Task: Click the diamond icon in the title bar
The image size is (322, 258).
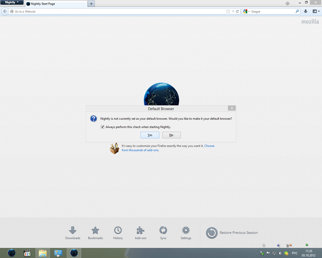Action: [288, 4]
